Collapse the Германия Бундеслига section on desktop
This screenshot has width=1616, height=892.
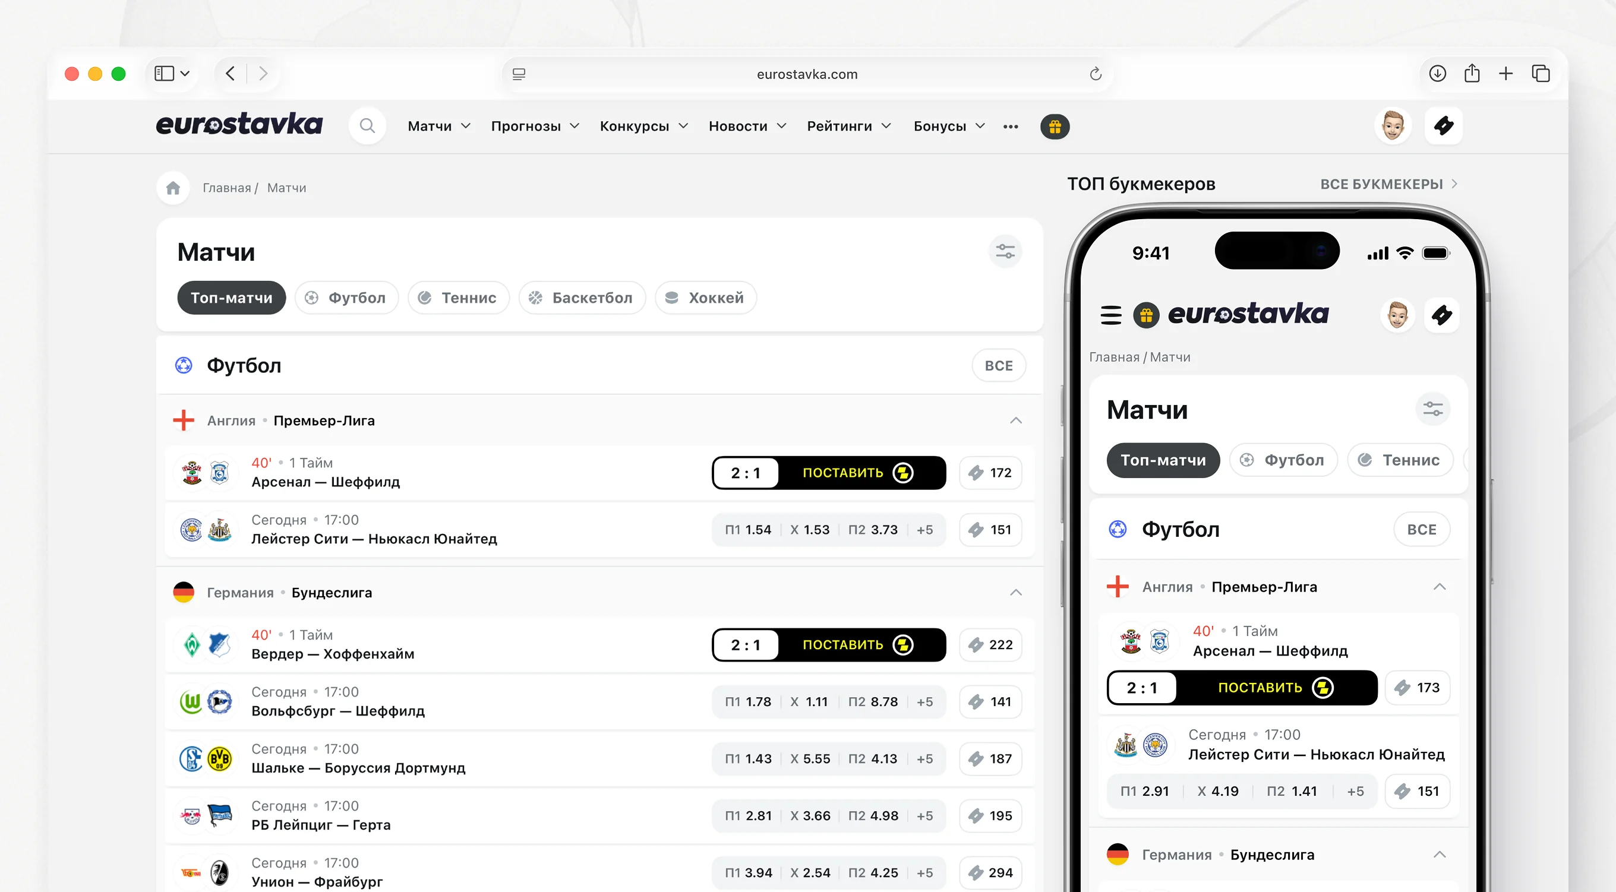coord(1016,593)
